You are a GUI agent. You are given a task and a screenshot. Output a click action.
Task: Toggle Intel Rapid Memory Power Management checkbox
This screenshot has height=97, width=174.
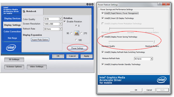click(x=103, y=13)
